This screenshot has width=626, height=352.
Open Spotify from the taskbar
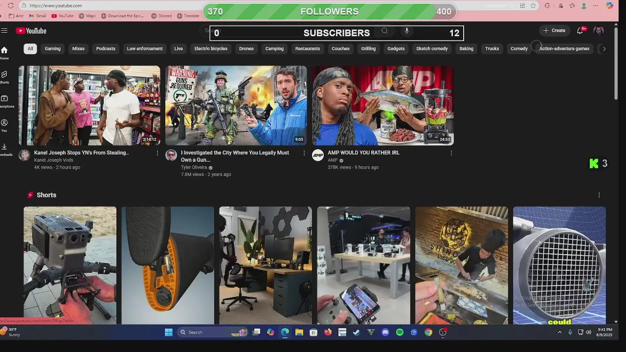(x=400, y=332)
